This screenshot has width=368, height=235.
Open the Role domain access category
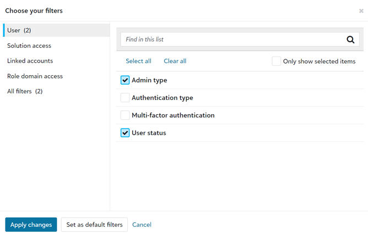click(35, 76)
